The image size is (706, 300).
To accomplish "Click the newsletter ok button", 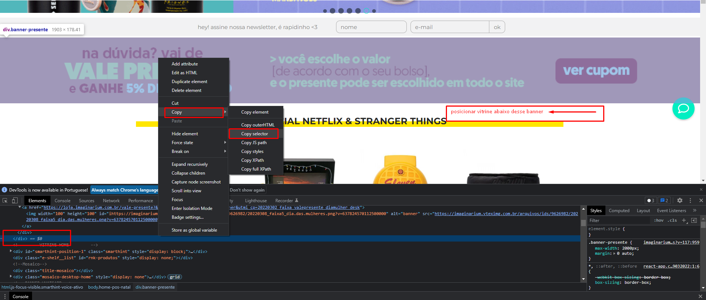I will (x=497, y=27).
